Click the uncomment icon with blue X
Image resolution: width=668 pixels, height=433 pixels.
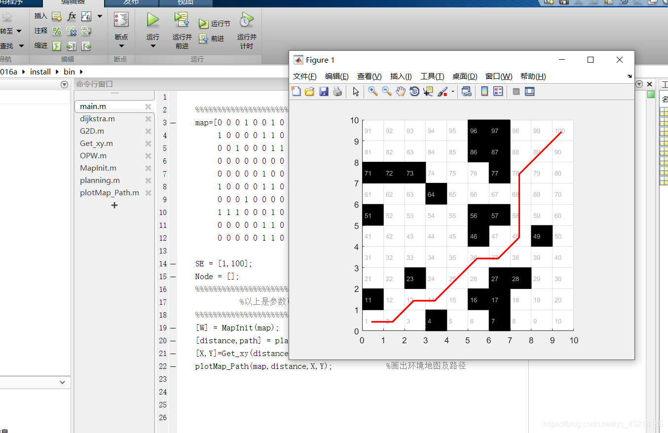tap(72, 31)
